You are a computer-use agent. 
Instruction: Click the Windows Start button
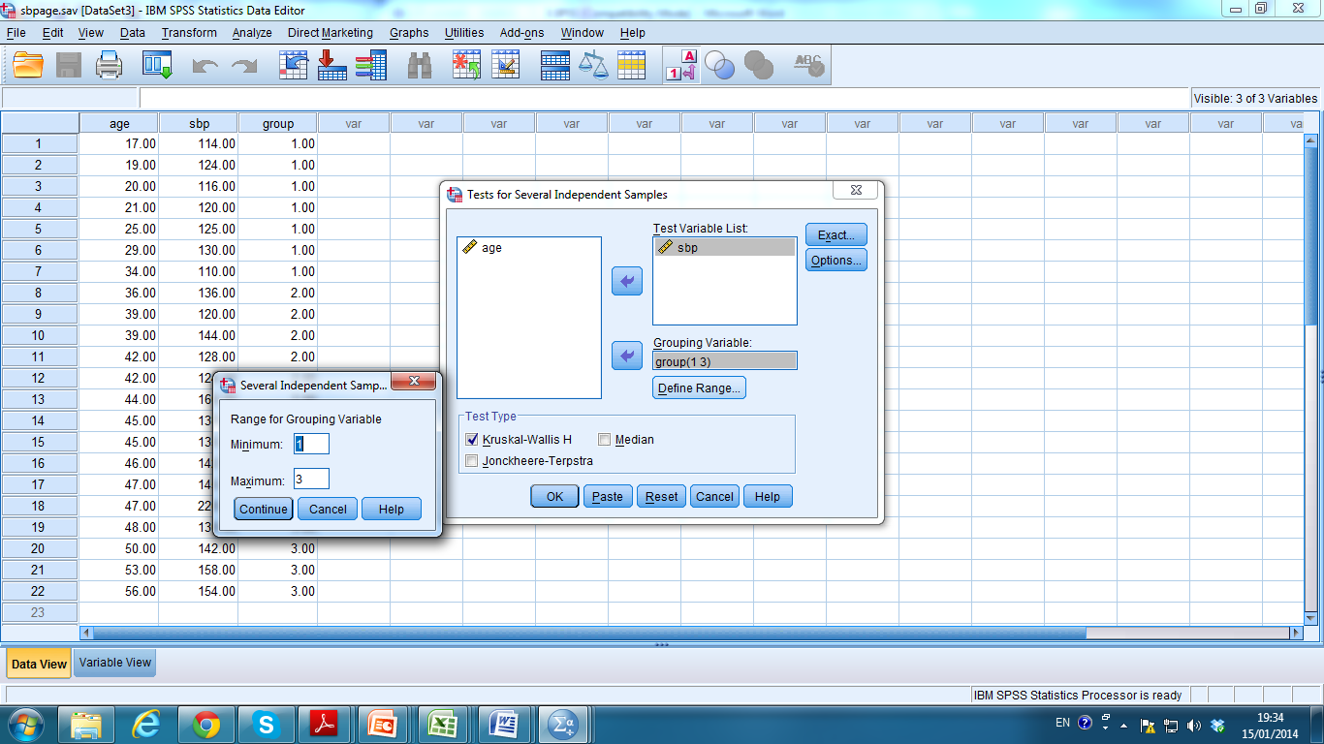point(25,724)
